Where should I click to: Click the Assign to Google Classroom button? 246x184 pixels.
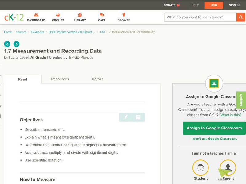tap(214, 128)
